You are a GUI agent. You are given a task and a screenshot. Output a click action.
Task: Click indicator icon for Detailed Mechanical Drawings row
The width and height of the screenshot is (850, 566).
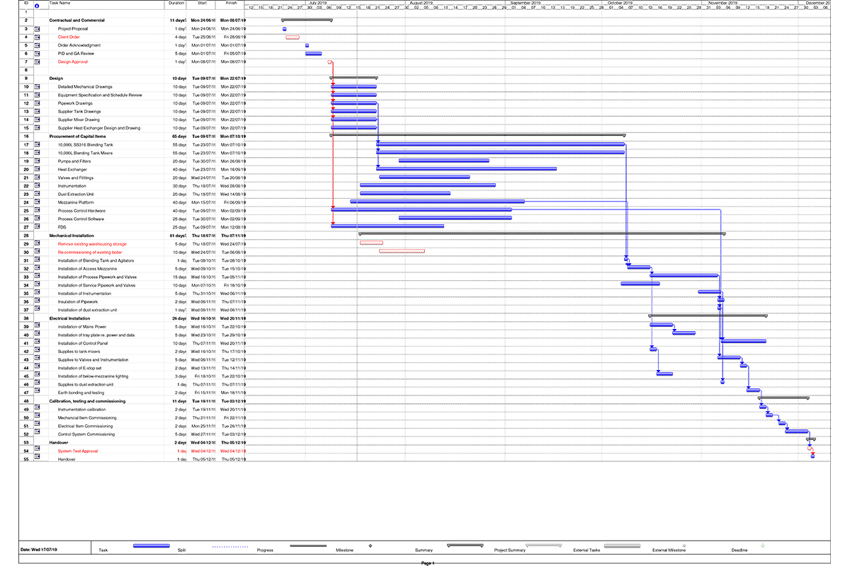pos(37,87)
